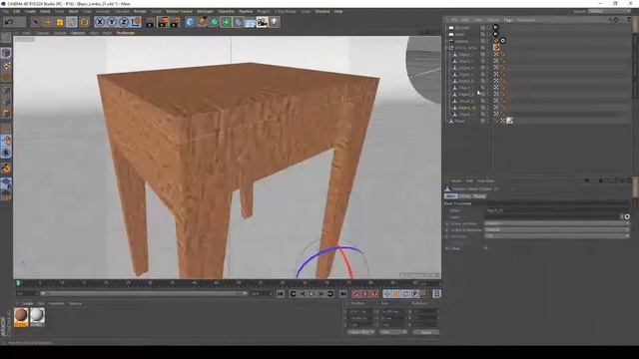
Task: Open Object Manager Tags menu
Action: [508, 20]
